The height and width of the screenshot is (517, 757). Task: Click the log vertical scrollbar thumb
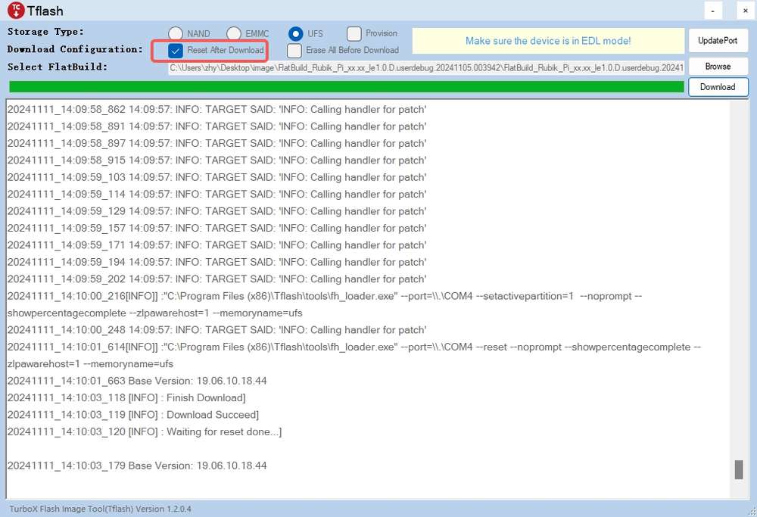tap(739, 469)
